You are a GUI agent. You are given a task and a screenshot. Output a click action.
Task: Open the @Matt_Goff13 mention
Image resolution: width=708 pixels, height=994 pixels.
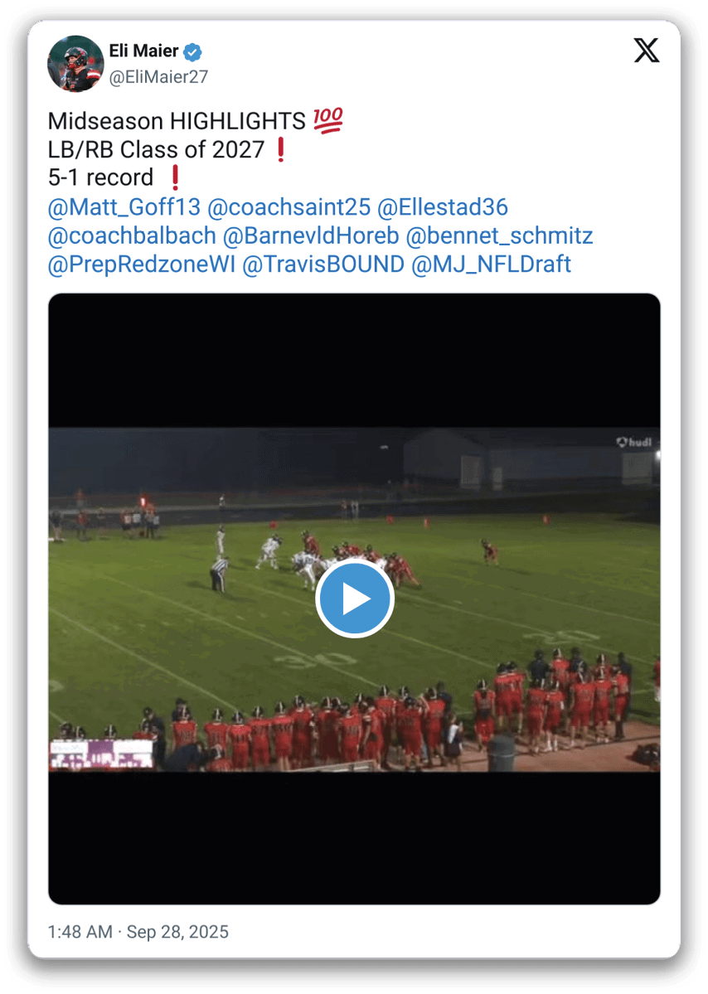[x=124, y=207]
